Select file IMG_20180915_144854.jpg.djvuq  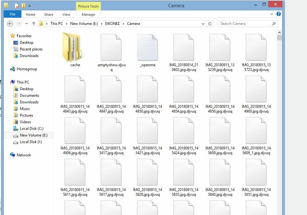(184, 94)
